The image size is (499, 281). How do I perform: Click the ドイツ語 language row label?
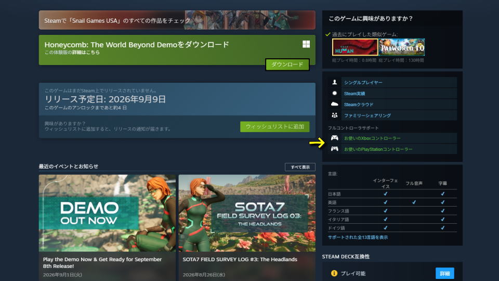click(x=336, y=228)
